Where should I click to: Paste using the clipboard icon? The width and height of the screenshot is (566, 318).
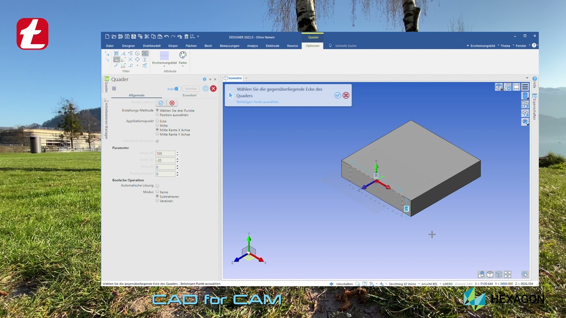pyautogui.click(x=160, y=37)
